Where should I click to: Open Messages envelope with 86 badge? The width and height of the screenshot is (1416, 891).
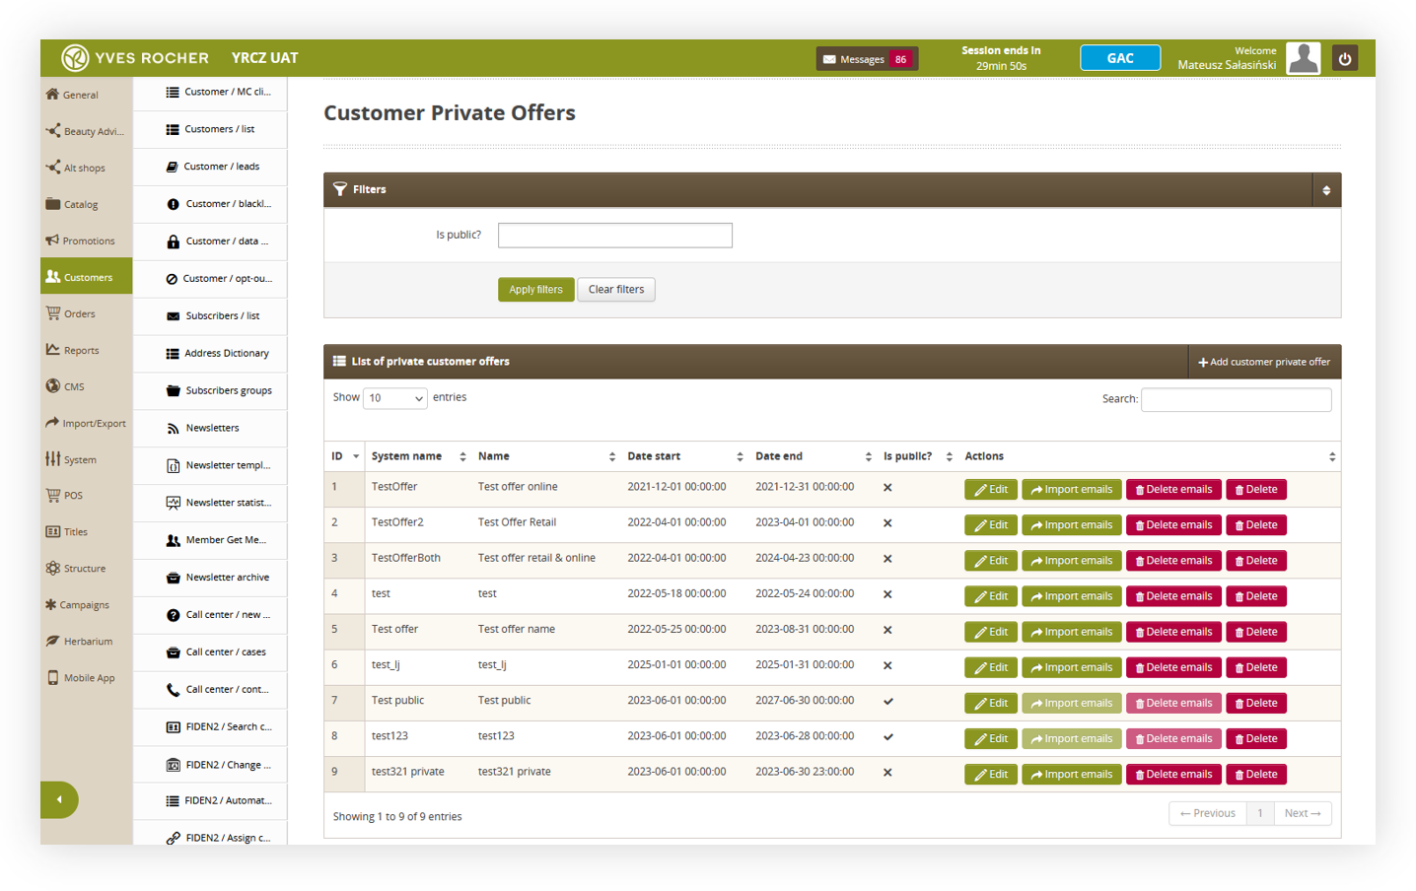867,59
